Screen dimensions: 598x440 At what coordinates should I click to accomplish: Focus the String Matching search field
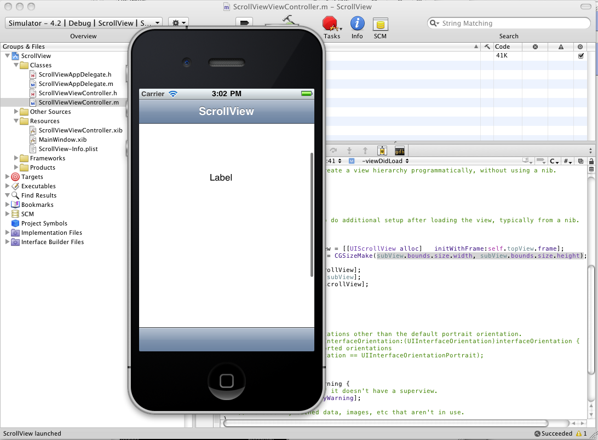(x=509, y=23)
